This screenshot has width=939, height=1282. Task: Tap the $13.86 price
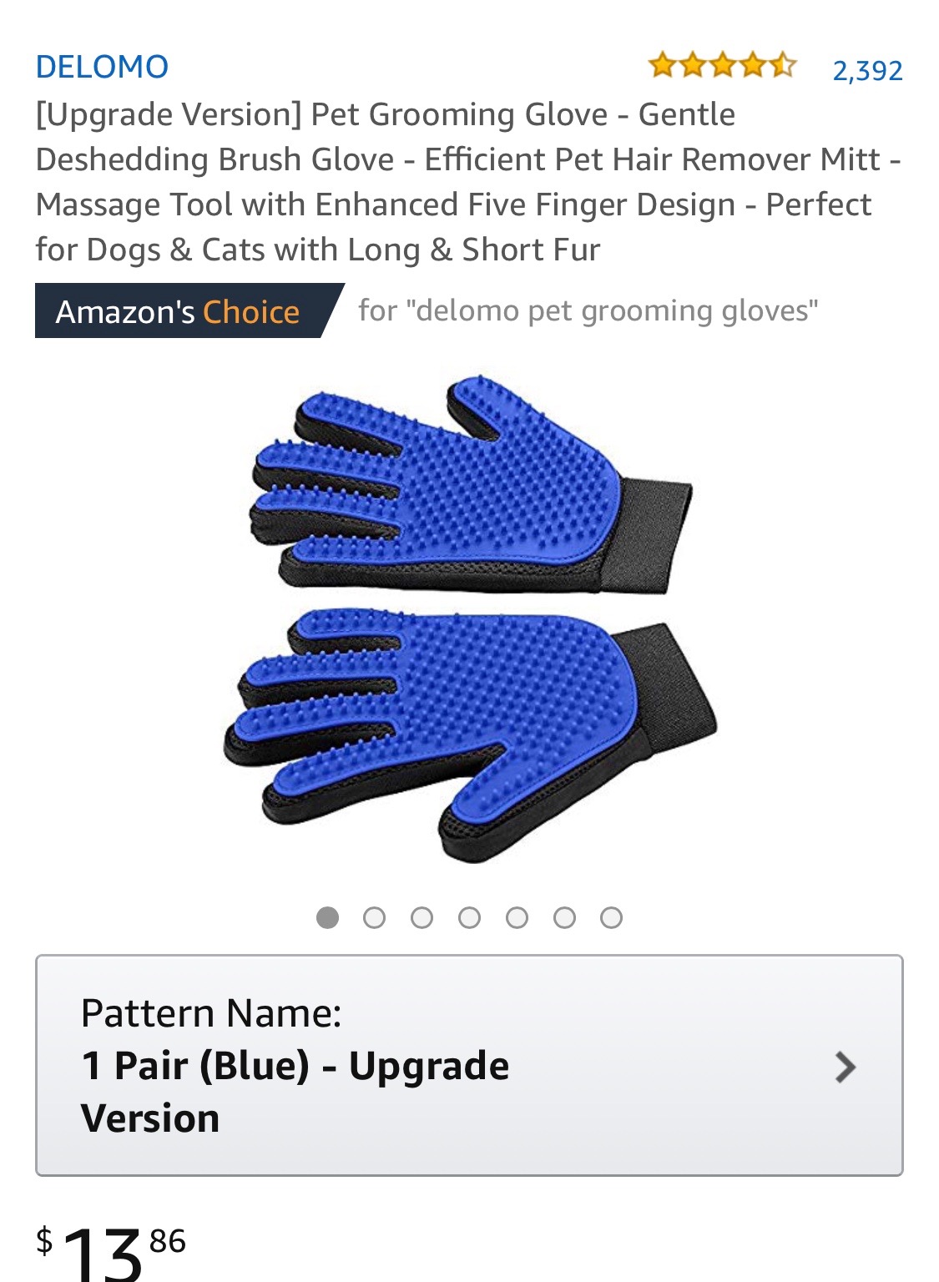coord(110,1252)
